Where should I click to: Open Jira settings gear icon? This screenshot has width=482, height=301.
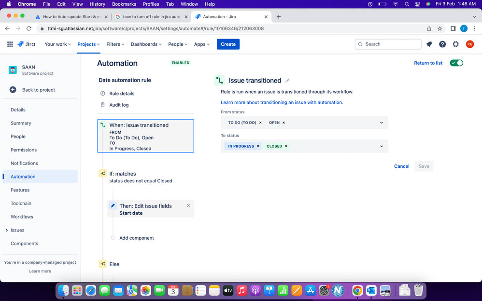click(456, 44)
